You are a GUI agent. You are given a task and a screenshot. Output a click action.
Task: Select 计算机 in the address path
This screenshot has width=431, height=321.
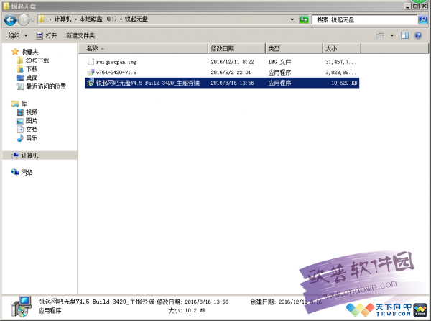62,19
